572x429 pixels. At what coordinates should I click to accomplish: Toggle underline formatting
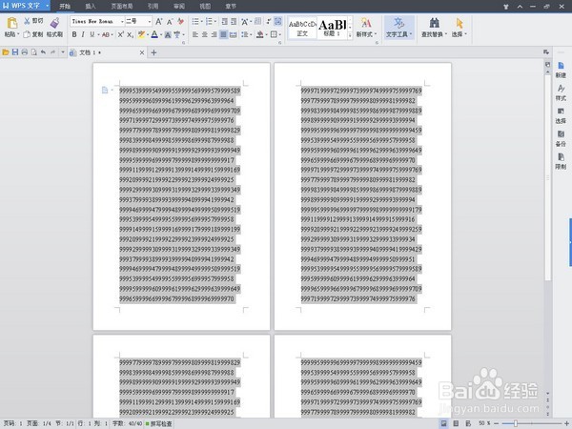[x=92, y=34]
